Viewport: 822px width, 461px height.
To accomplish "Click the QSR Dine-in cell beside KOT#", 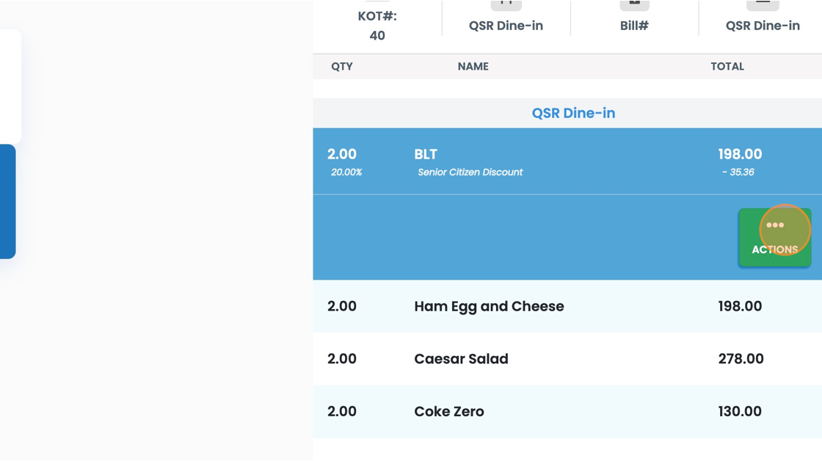I will tap(506, 26).
